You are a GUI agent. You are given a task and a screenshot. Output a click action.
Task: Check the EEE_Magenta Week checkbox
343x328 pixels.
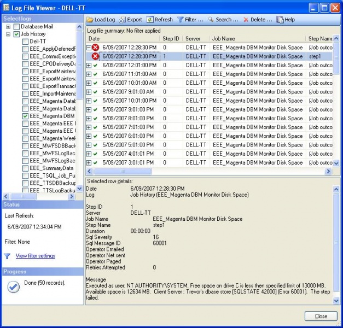coord(25,138)
